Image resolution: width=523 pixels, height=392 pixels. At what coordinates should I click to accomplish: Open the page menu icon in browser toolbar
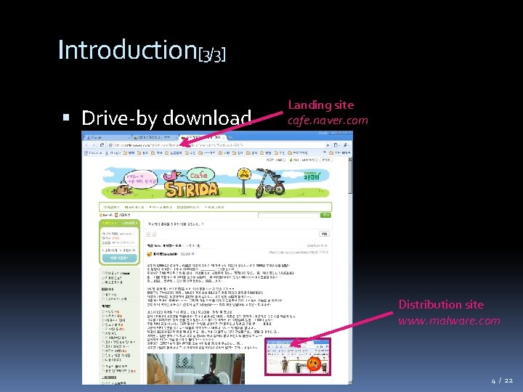pos(336,145)
